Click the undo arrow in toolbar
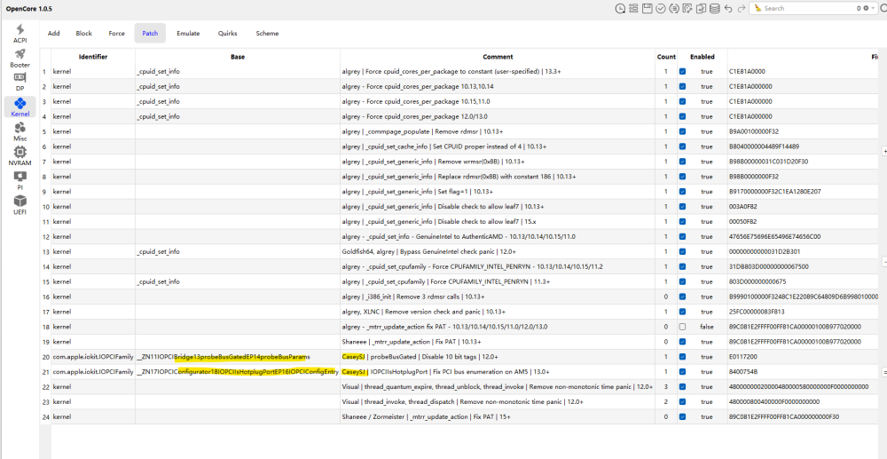 [x=728, y=9]
